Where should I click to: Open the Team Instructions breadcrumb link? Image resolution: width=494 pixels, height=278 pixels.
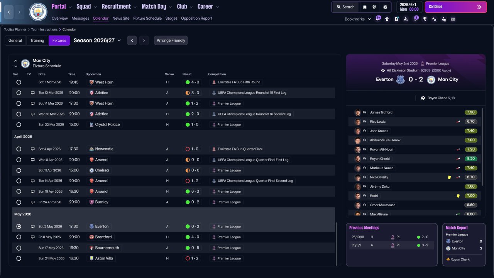pos(44,29)
